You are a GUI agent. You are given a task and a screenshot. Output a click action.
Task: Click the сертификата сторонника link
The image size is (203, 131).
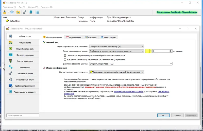click(163, 91)
